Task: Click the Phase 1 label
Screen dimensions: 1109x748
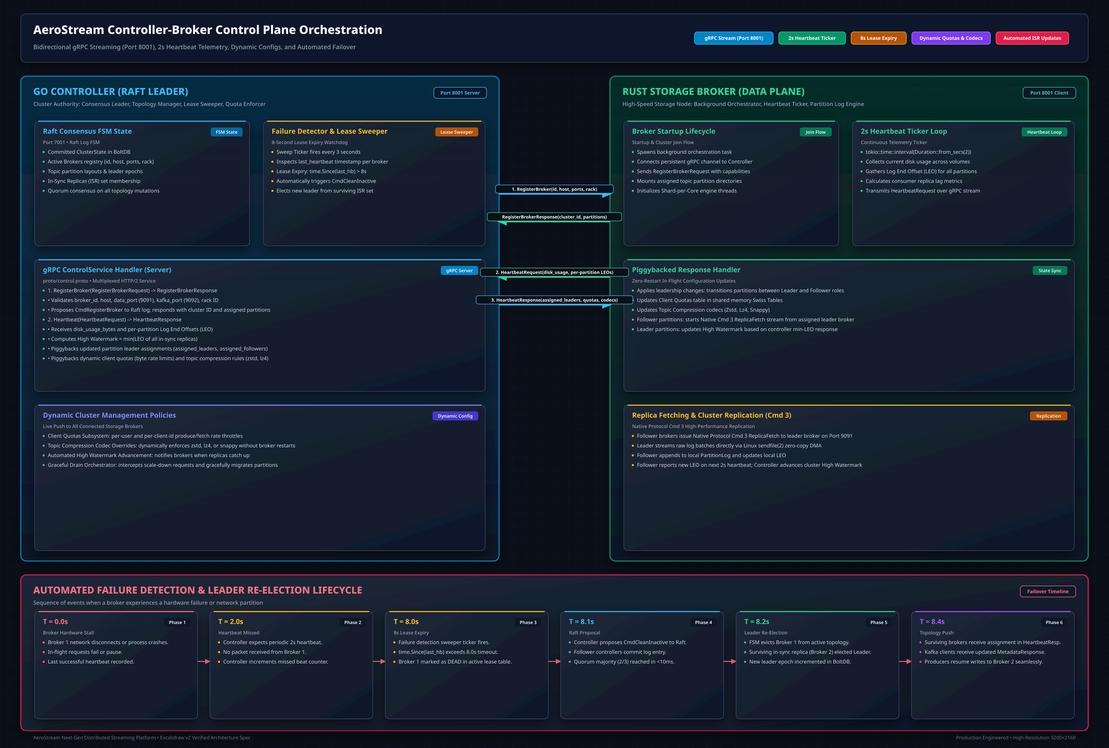Action: (x=177, y=623)
